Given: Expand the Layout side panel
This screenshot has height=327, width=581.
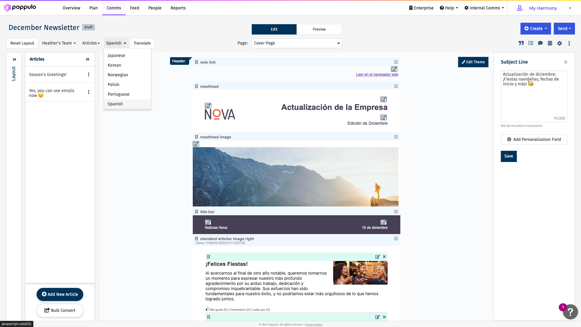Looking at the screenshot, I should [14, 59].
